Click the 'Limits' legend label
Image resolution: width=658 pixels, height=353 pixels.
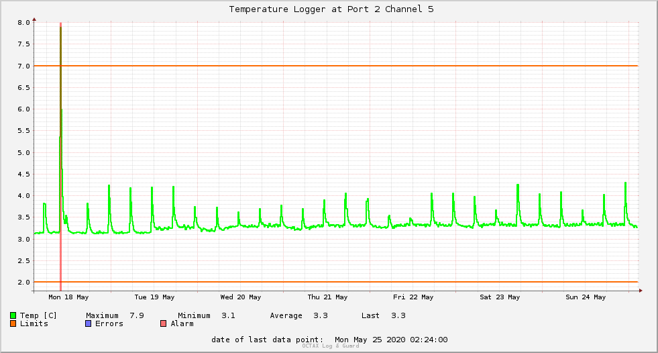[x=34, y=323]
